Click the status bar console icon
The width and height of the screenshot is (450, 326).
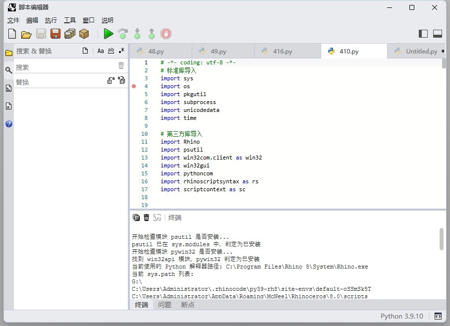tap(438, 316)
